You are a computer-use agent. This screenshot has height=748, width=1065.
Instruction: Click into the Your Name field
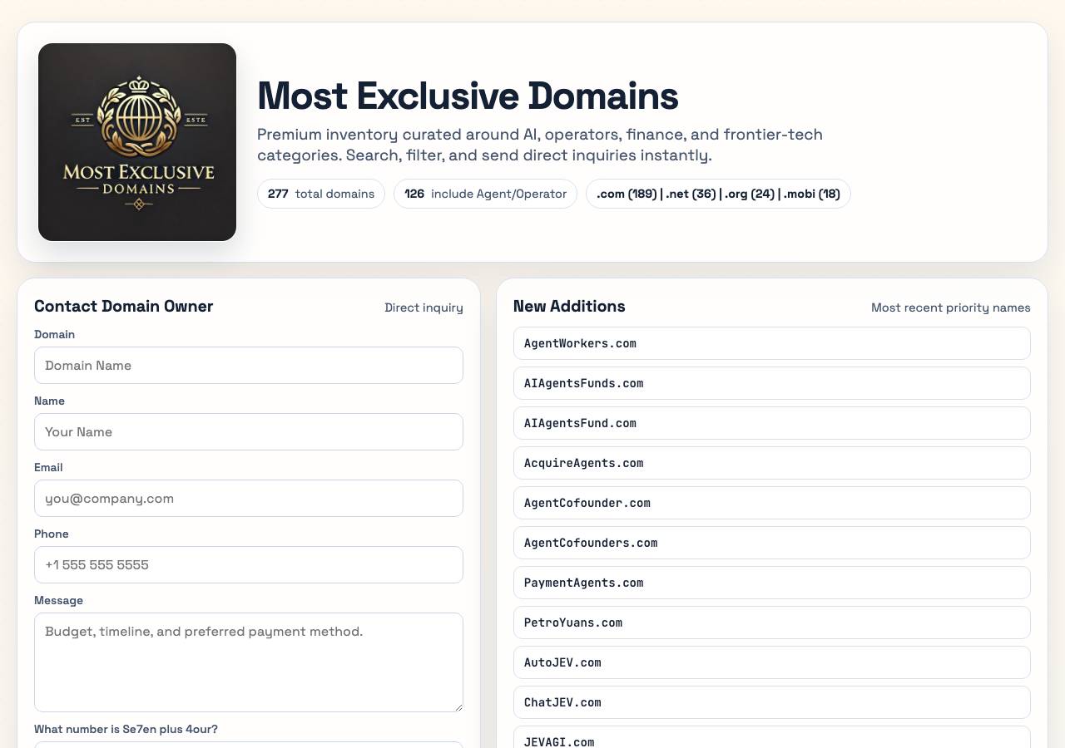249,432
